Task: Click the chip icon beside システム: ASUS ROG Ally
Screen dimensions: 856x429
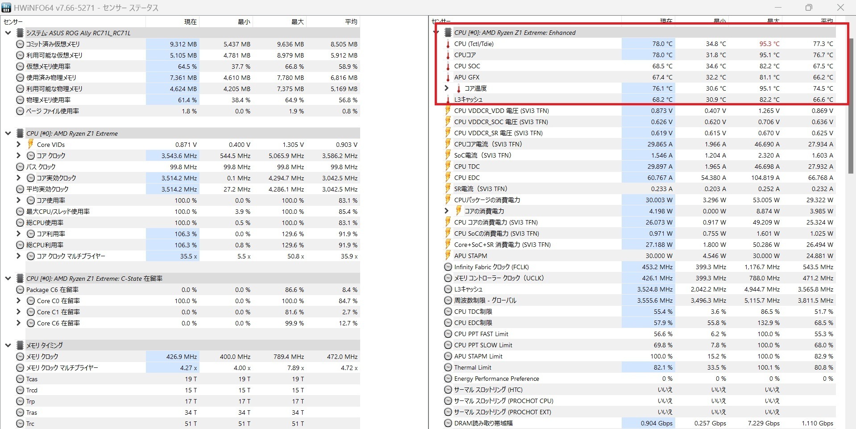Action: [x=20, y=33]
